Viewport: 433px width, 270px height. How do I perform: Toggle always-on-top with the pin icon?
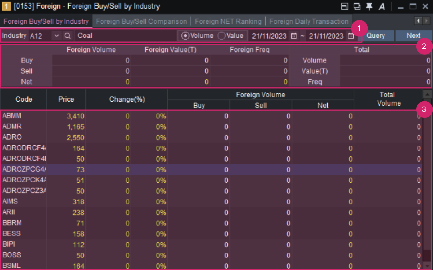[x=370, y=6]
